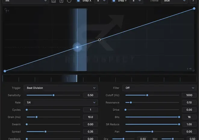Click the Spread slider handle
This screenshot has width=199, height=140.
pos(45,132)
